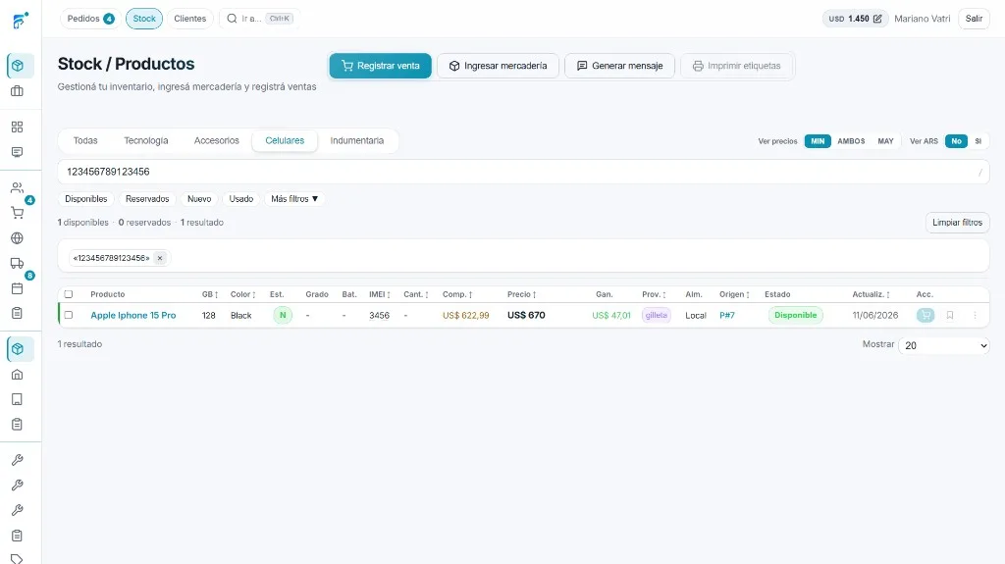Open the briefcase section in the sidebar
The height and width of the screenshot is (564, 1005).
click(x=18, y=91)
